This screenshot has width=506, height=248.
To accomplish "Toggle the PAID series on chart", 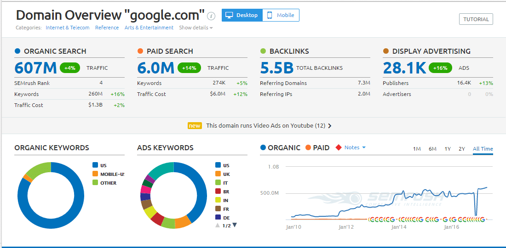I will (317, 147).
